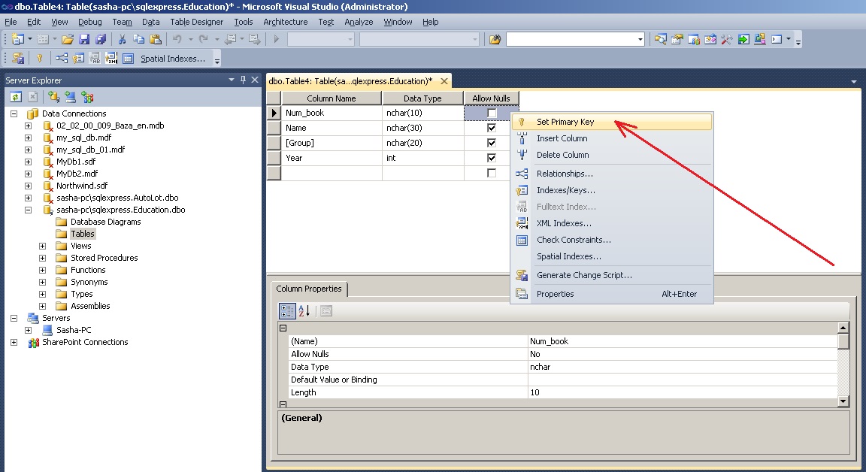Toggle Allow Nulls for Num_book column
The width and height of the screenshot is (866, 472).
point(492,113)
